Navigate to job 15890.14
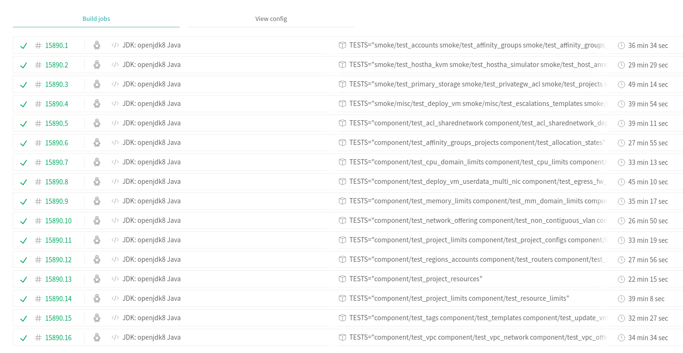 (58, 298)
